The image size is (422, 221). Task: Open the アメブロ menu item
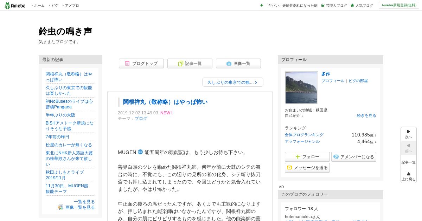(72, 6)
